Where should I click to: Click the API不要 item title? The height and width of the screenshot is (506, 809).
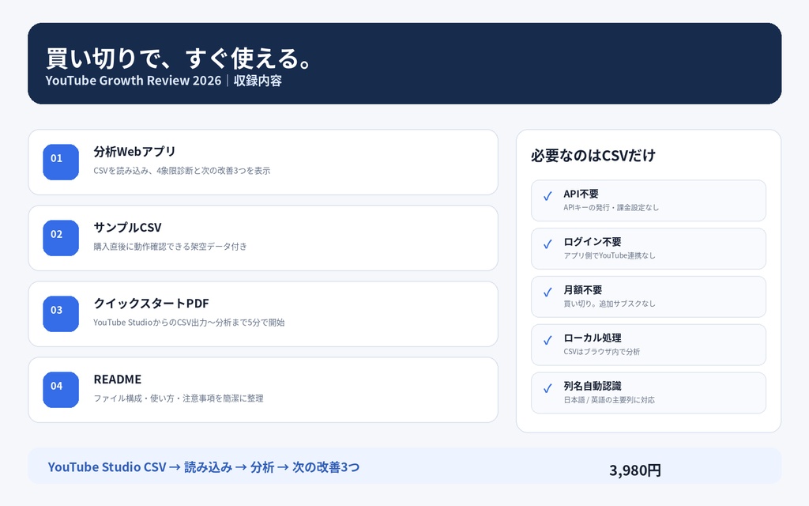click(581, 194)
